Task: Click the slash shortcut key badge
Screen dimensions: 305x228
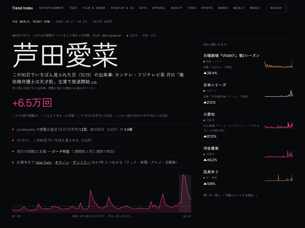Action: click(287, 8)
